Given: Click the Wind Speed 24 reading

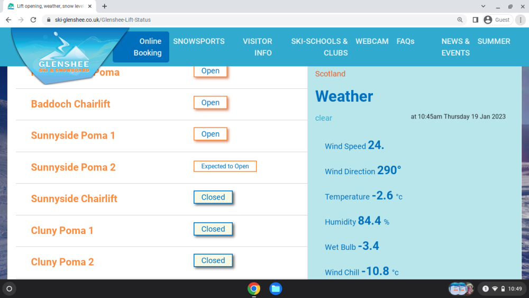Looking at the screenshot, I should click(354, 146).
